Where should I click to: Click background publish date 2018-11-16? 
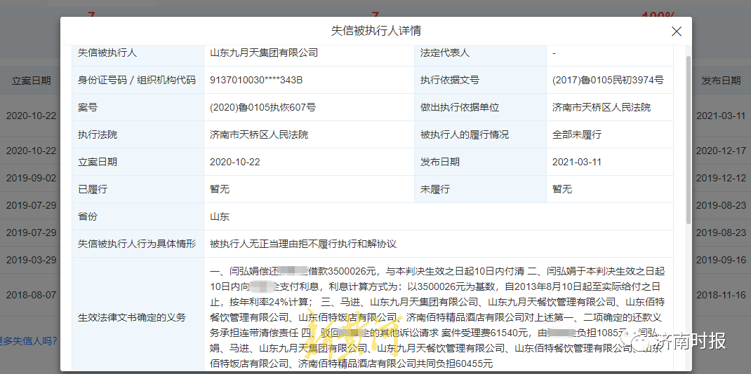[721, 295]
